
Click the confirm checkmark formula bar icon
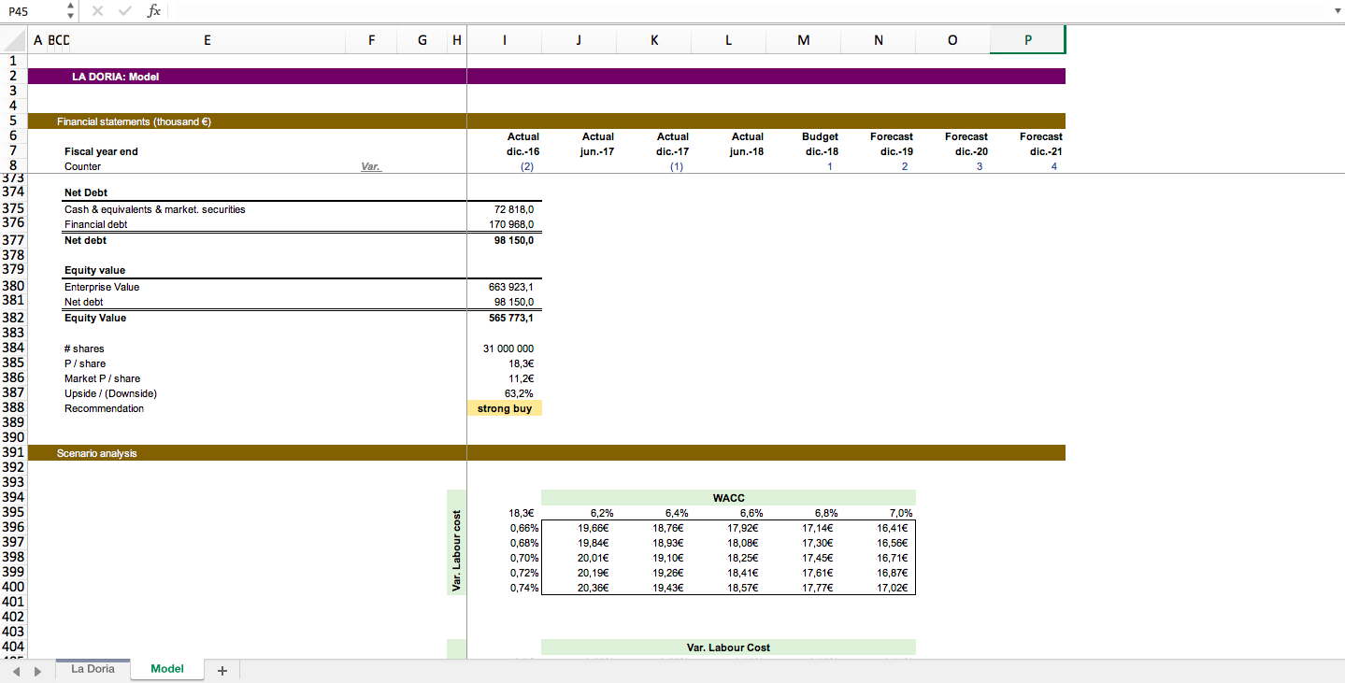tap(126, 10)
